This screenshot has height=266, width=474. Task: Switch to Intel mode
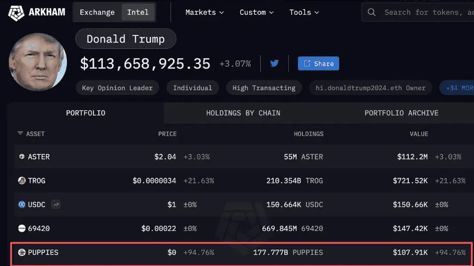[138, 12]
